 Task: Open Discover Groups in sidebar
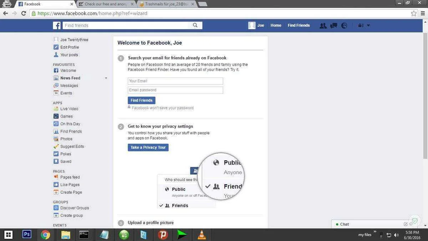pyautogui.click(x=75, y=207)
